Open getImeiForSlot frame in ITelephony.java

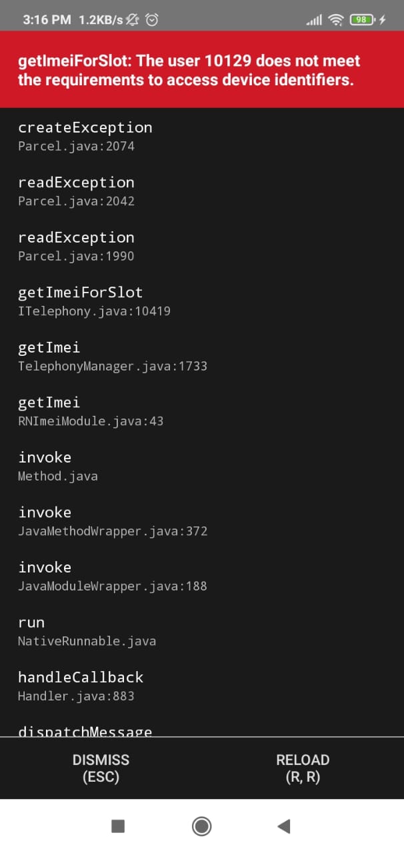tap(202, 301)
